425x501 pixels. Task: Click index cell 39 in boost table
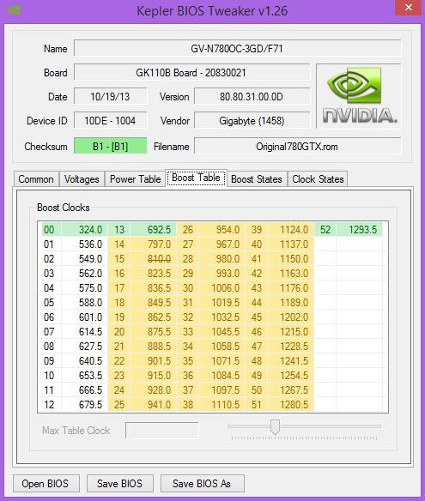coord(257,229)
